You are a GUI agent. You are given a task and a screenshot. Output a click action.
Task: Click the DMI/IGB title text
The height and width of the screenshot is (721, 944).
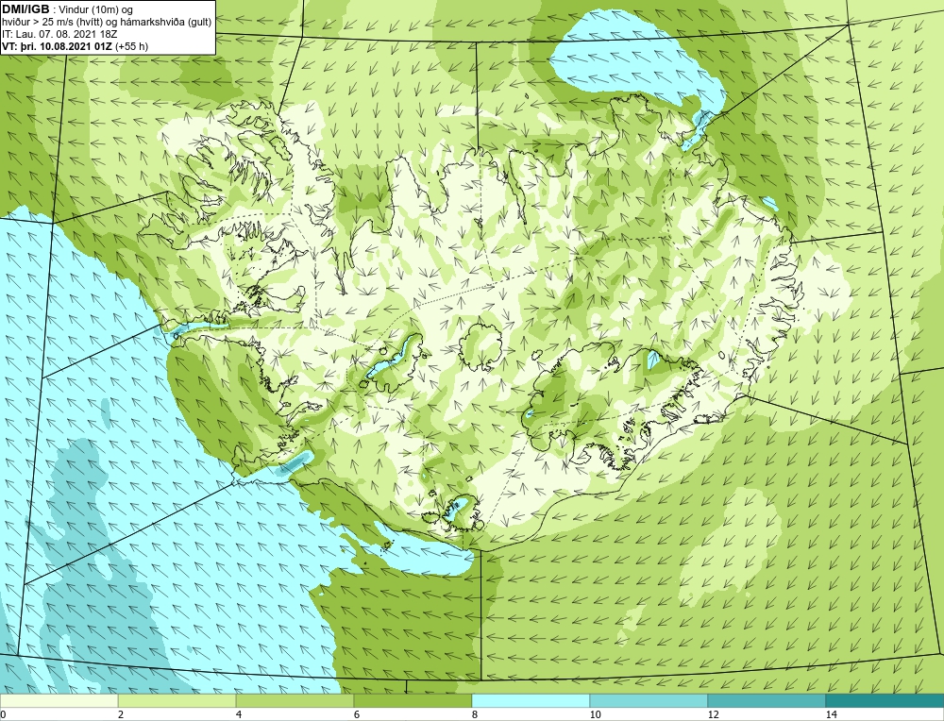coord(25,8)
